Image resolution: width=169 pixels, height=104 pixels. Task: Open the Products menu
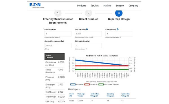[x=81, y=6]
